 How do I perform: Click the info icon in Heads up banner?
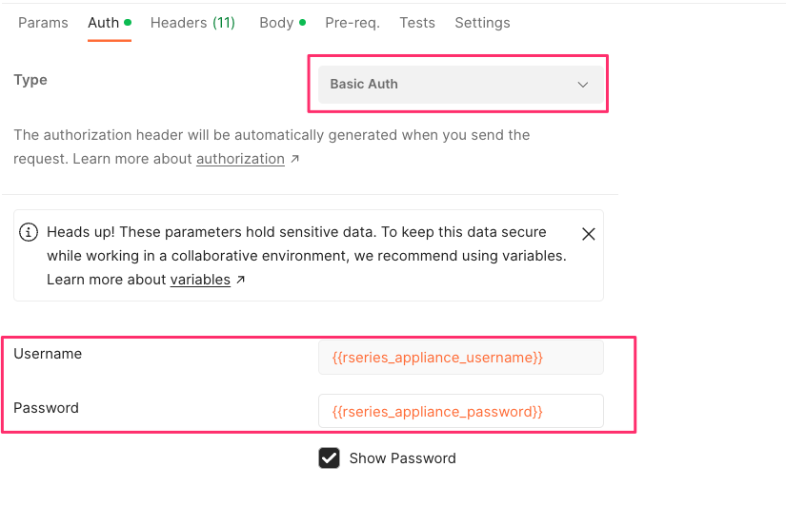coord(29,232)
